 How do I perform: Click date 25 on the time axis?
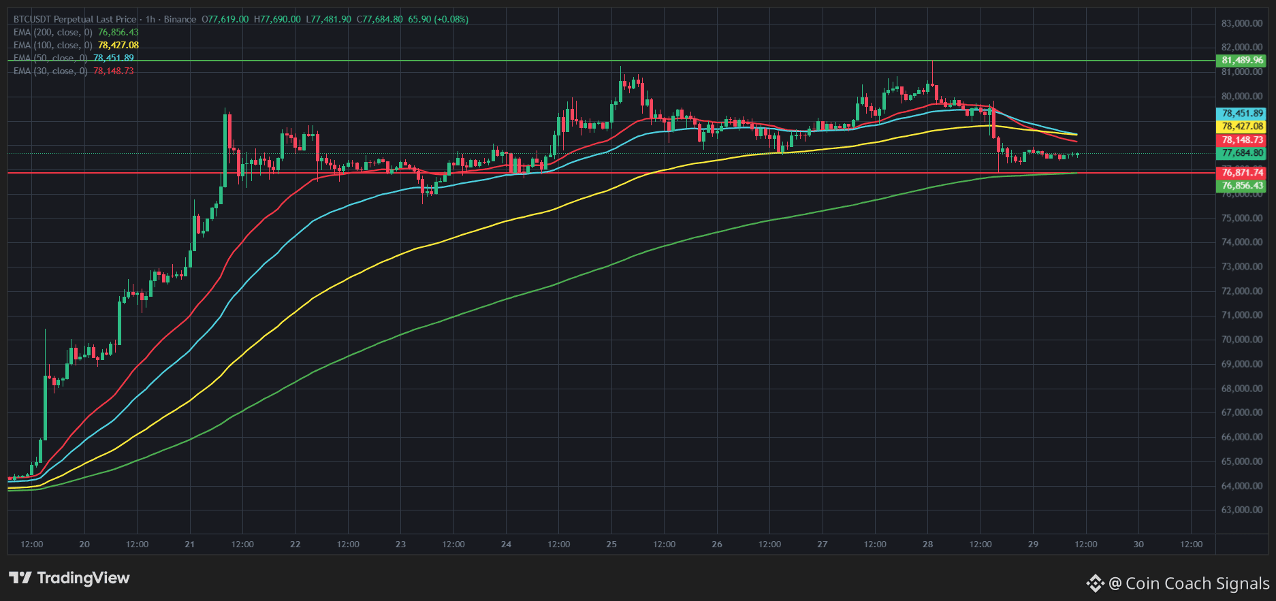(611, 544)
